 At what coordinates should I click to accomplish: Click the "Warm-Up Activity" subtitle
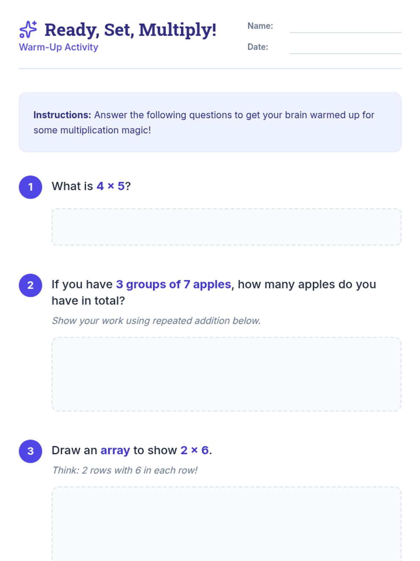[x=58, y=47]
